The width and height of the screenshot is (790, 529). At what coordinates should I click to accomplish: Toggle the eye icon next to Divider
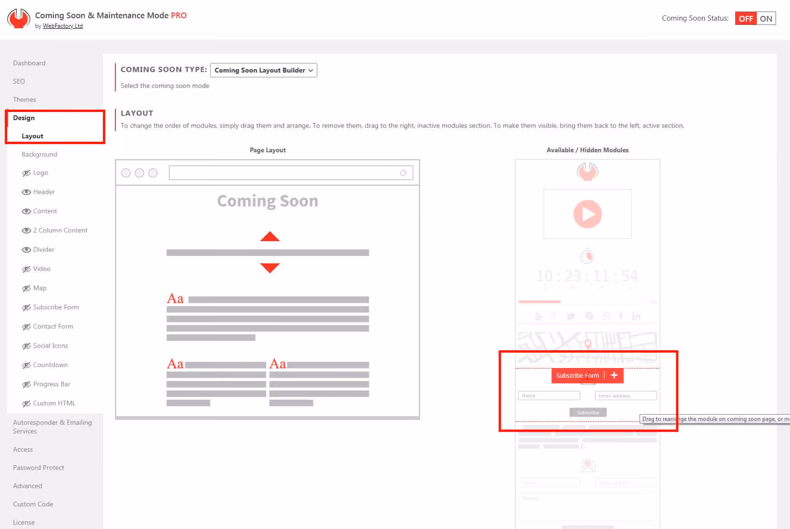coord(26,250)
